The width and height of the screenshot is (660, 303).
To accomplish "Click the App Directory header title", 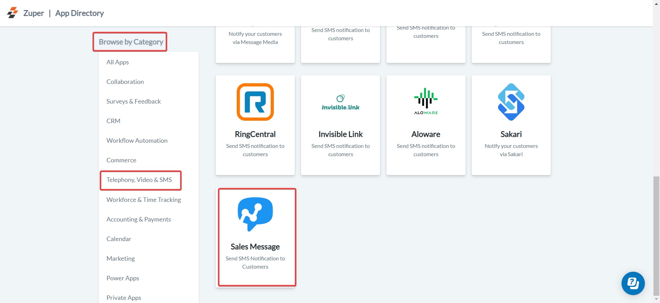I will tap(79, 13).
